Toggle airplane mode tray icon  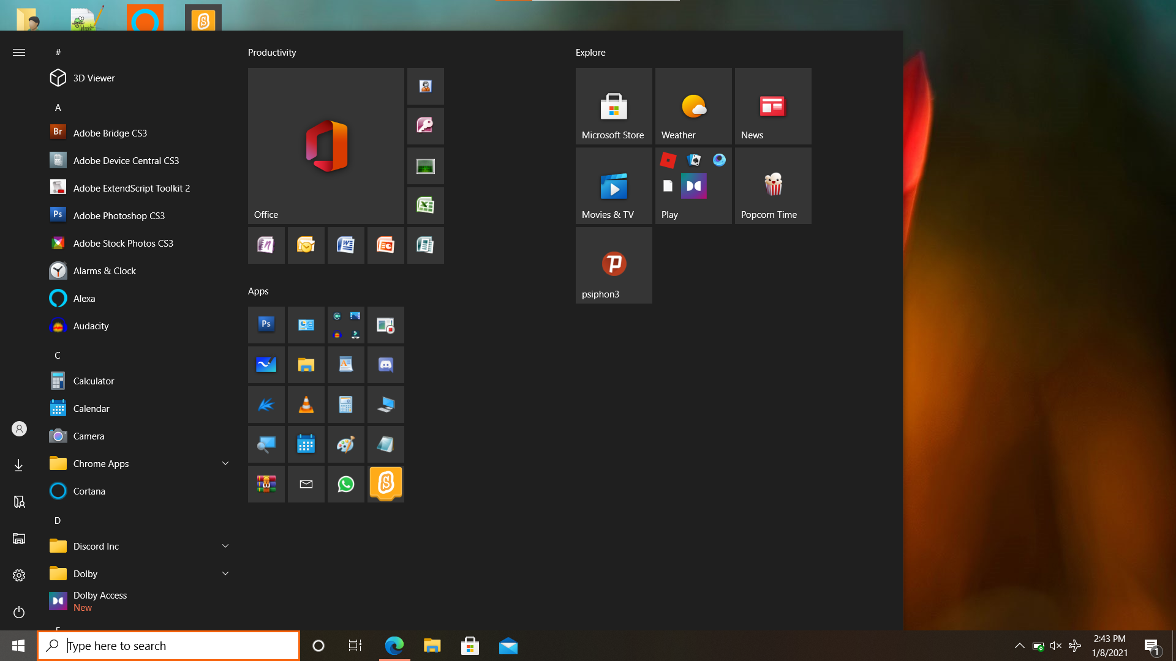1075,646
